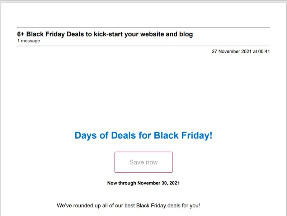Click the divider line below "1 message"

pyautogui.click(x=143, y=46)
